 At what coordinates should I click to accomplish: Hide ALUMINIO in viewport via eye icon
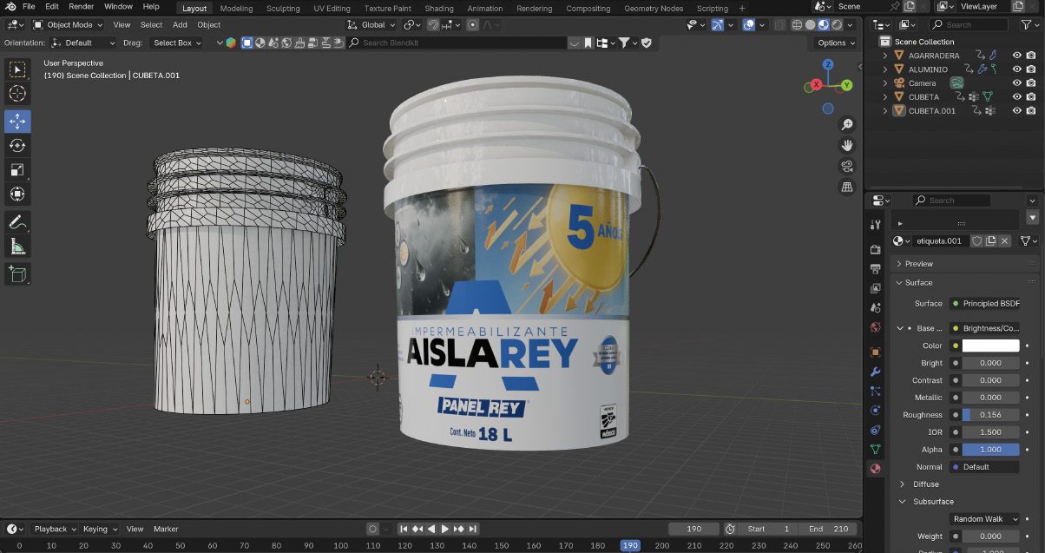pos(1017,69)
